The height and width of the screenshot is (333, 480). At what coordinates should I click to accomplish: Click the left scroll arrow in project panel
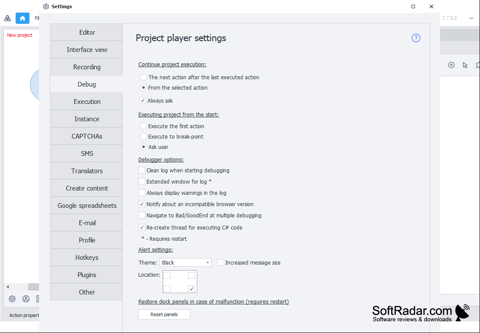8,287
